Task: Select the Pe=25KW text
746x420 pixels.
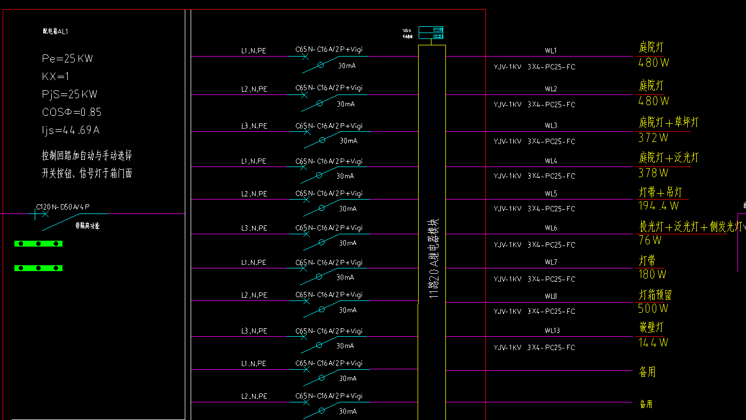Action: (x=67, y=59)
